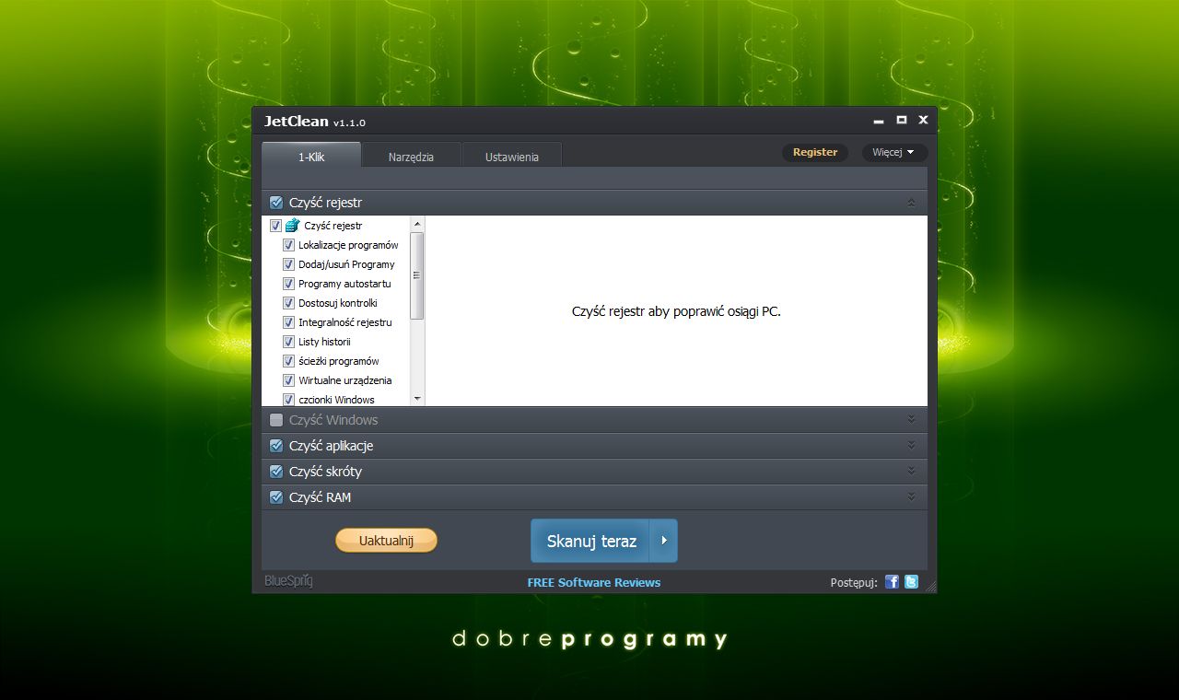
Task: Close the JetClean window
Action: tap(923, 120)
